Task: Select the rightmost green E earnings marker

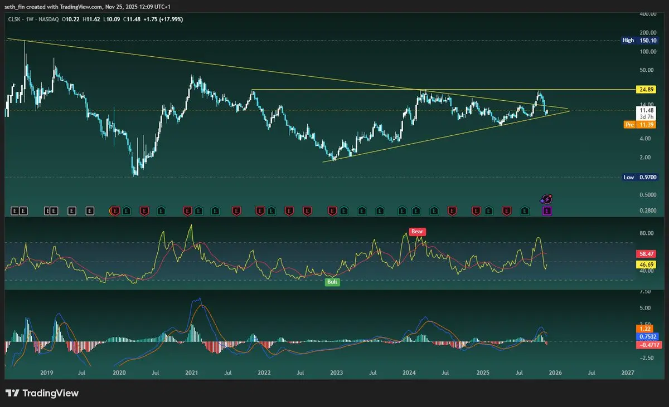Action: tap(525, 210)
